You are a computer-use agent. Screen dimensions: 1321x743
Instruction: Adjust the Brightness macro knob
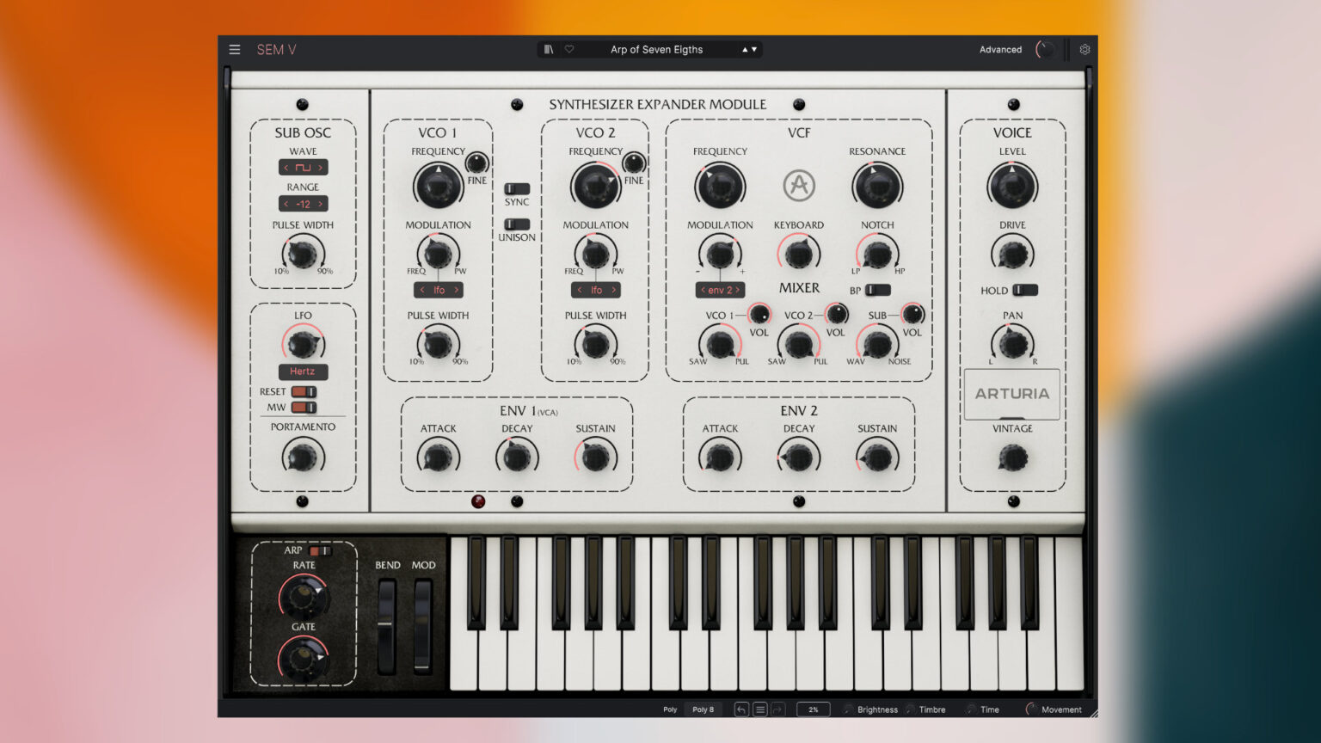[848, 709]
